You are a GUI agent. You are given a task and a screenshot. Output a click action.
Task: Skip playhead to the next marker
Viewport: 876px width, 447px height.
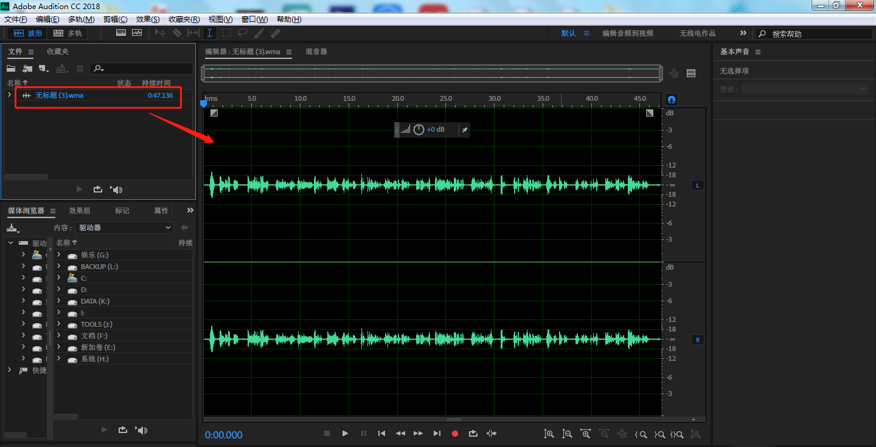point(437,434)
